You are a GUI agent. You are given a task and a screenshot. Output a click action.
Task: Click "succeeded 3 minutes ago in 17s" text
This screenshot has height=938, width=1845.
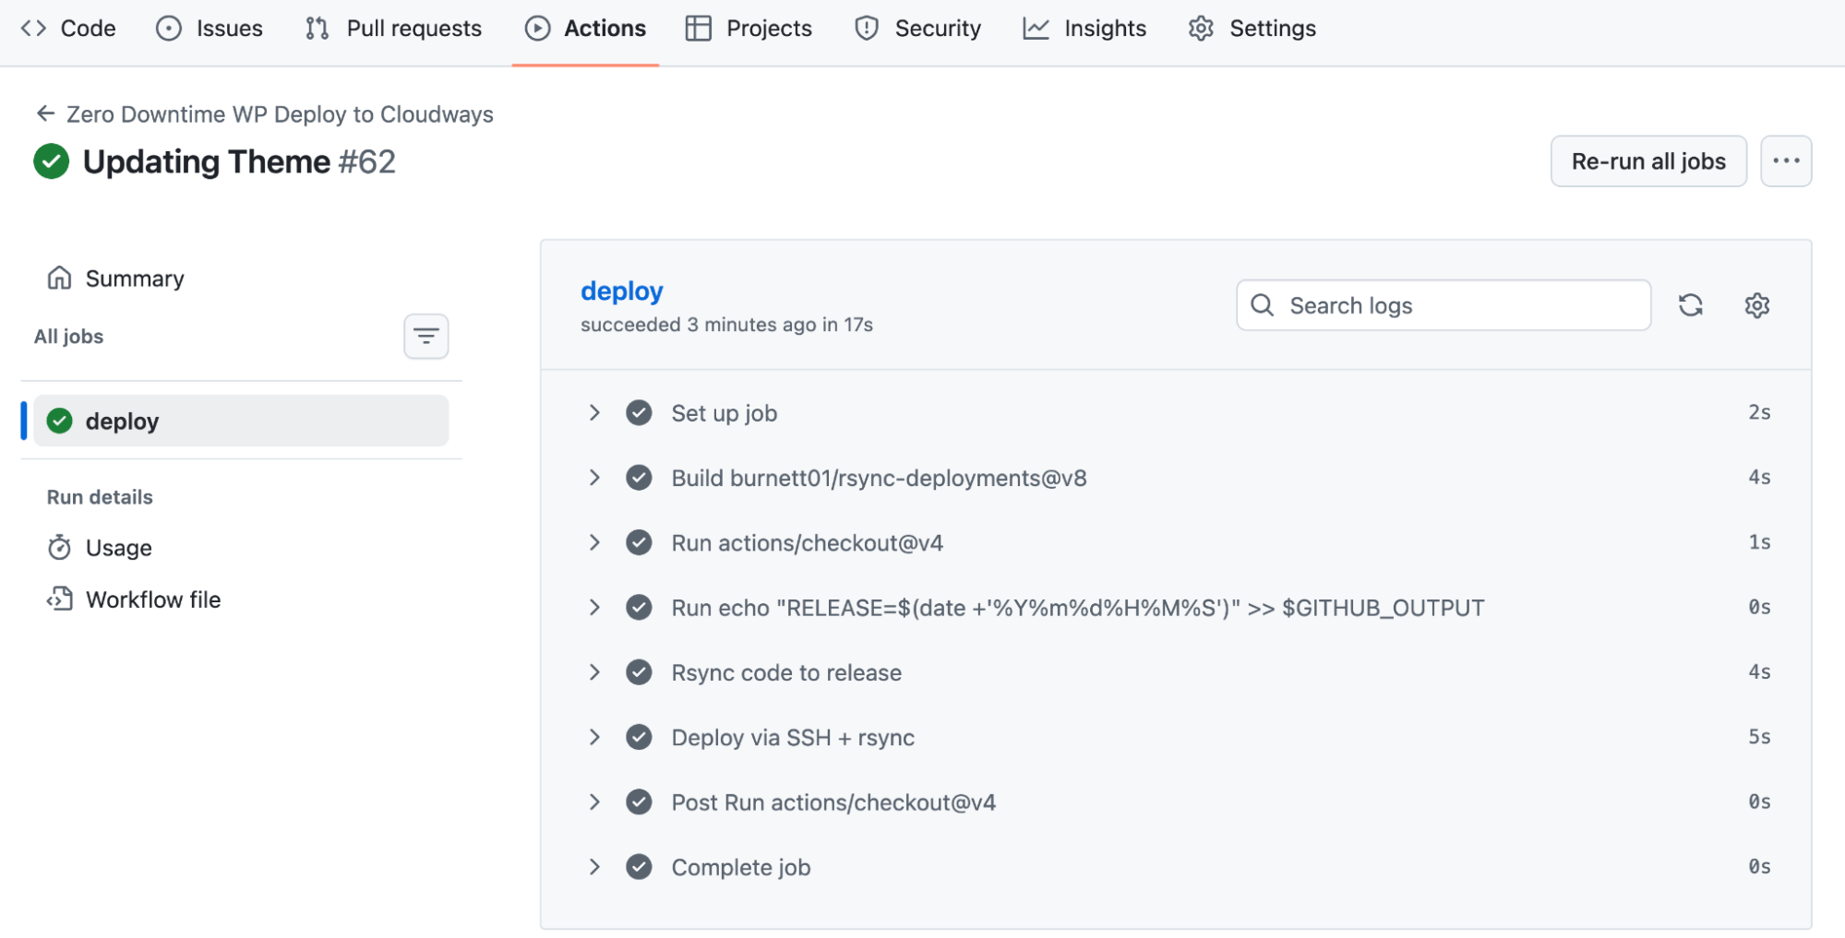[726, 325]
